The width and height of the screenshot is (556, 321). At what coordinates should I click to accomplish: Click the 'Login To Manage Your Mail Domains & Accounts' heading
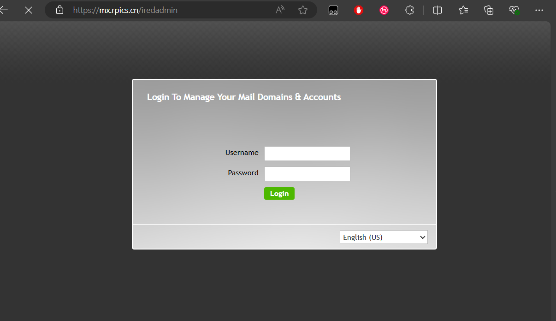point(244,97)
